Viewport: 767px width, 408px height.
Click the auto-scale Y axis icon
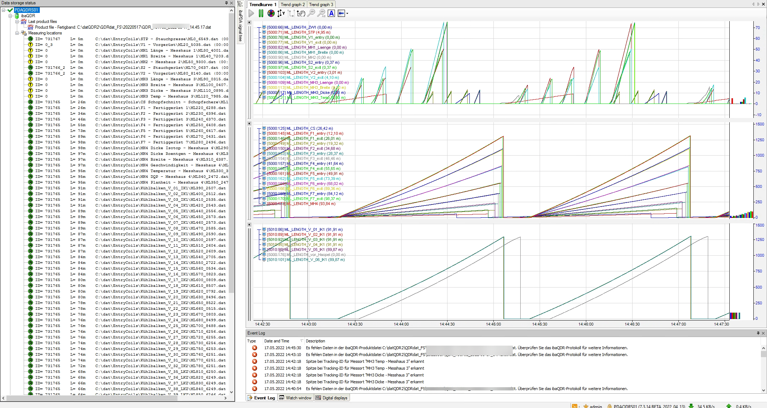tap(281, 14)
